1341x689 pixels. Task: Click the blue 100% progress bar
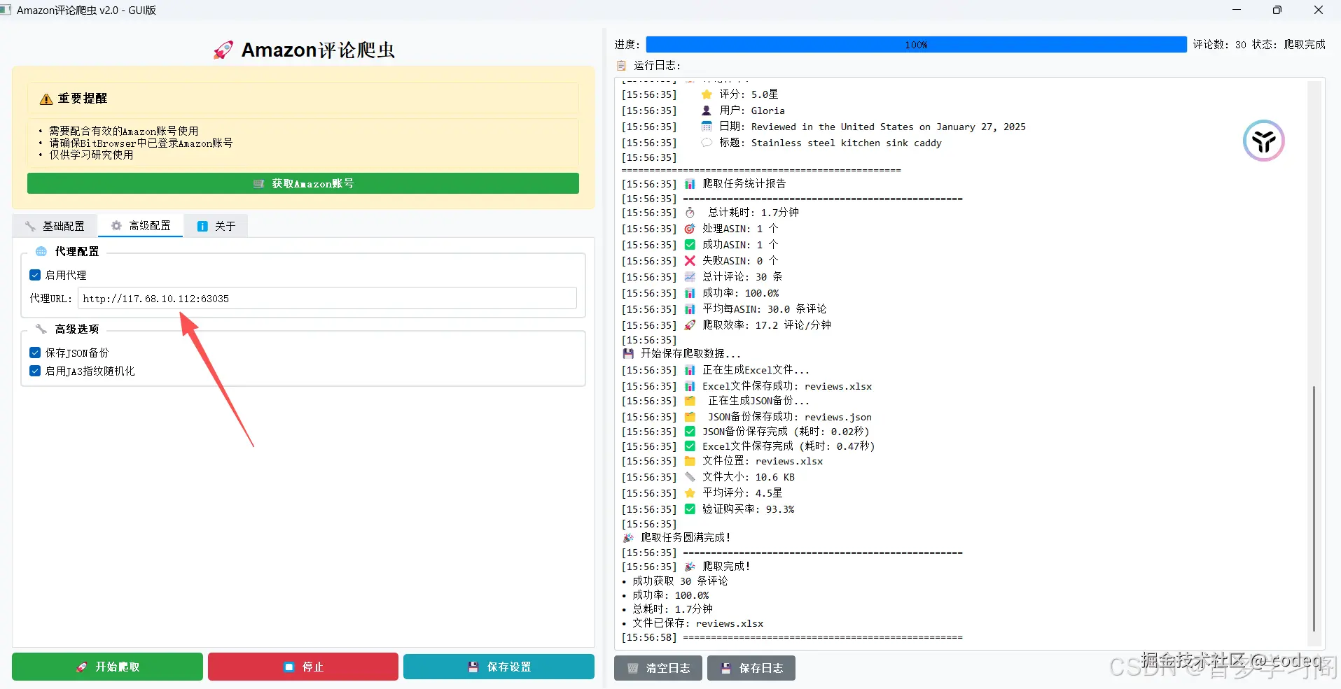point(916,45)
